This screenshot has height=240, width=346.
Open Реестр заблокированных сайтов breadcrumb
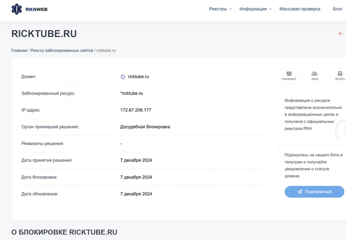click(61, 50)
